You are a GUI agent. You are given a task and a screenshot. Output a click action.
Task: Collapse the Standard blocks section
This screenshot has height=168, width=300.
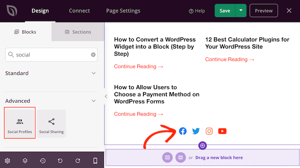(94, 73)
